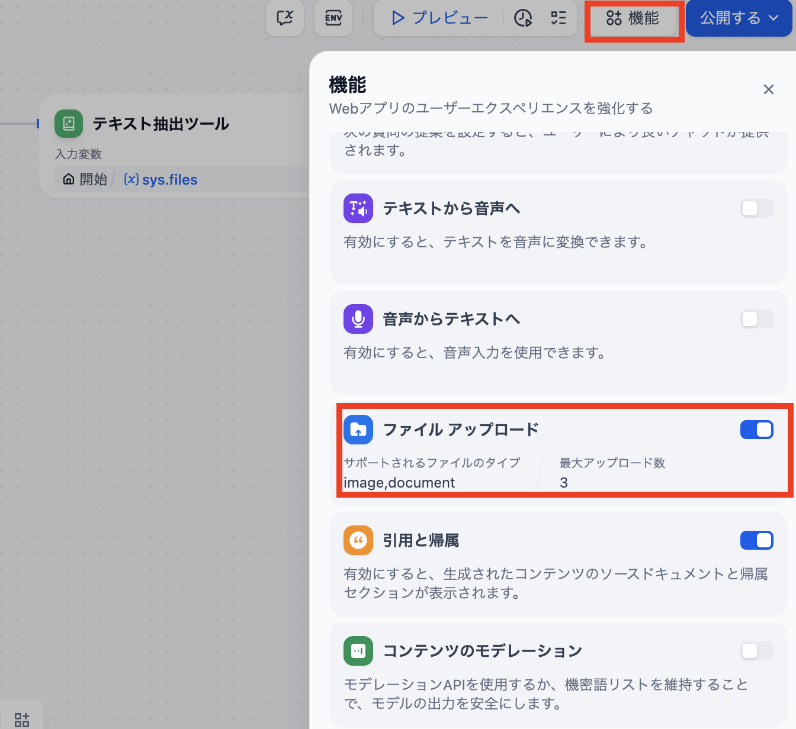
Task: Enable the コンテンツのモデレーション toggle
Action: 756,651
